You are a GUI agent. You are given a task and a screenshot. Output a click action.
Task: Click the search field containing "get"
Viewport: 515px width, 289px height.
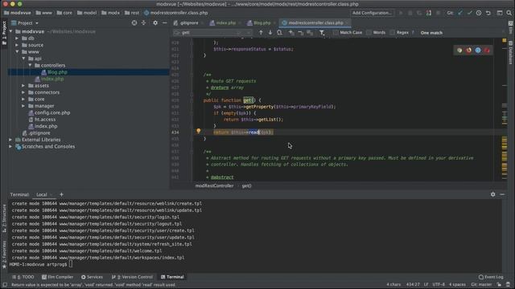[x=212, y=32]
